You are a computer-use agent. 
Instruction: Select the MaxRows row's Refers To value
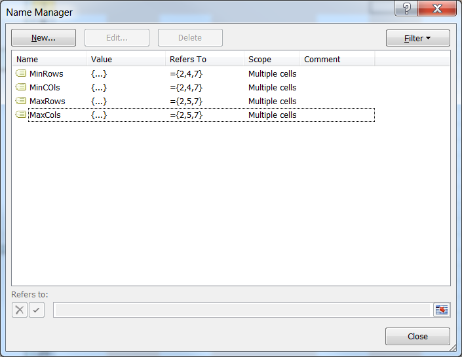[186, 101]
